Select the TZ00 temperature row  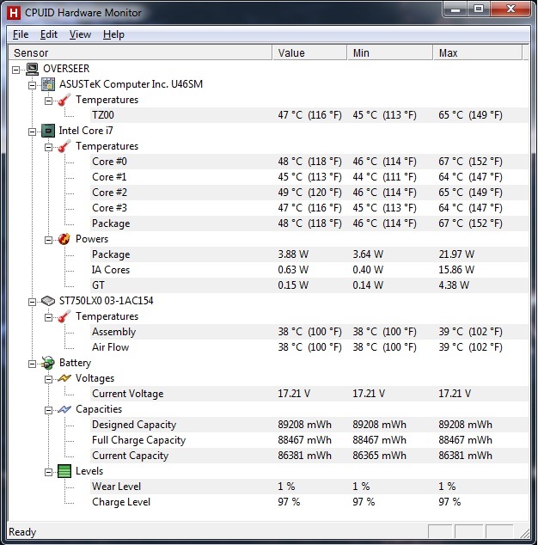coord(309,115)
